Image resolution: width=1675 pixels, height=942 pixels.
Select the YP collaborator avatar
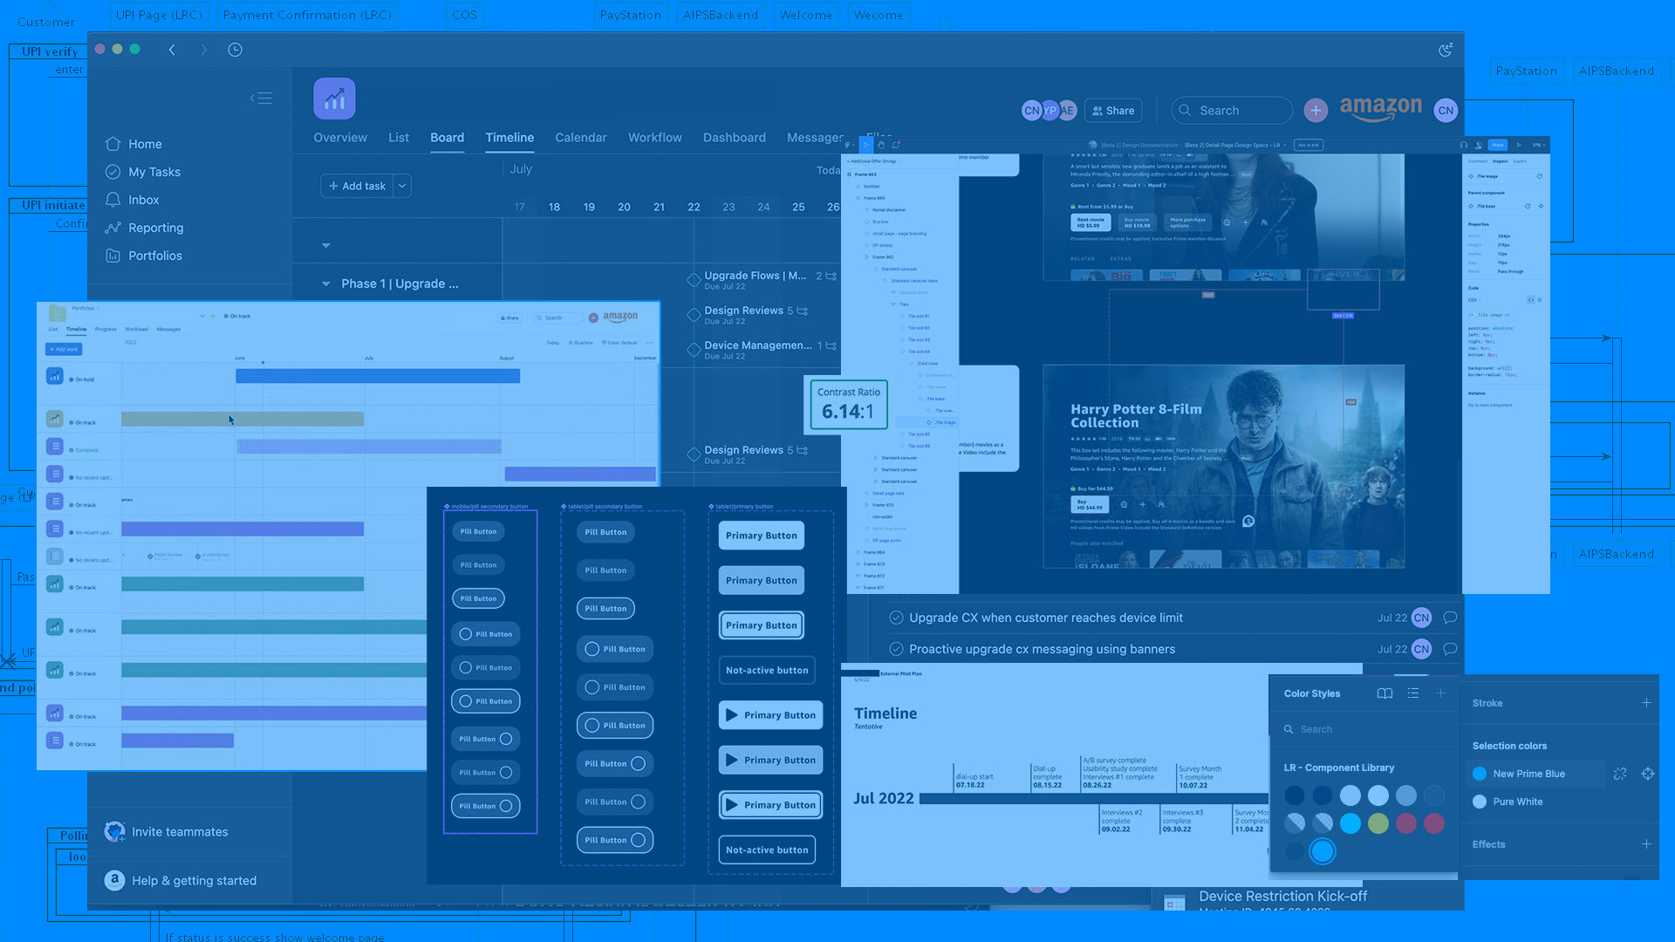pos(1049,111)
